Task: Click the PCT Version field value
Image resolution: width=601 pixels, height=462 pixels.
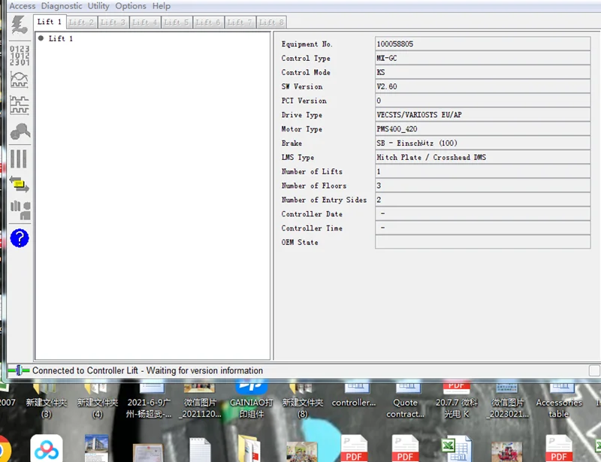Action: point(482,101)
